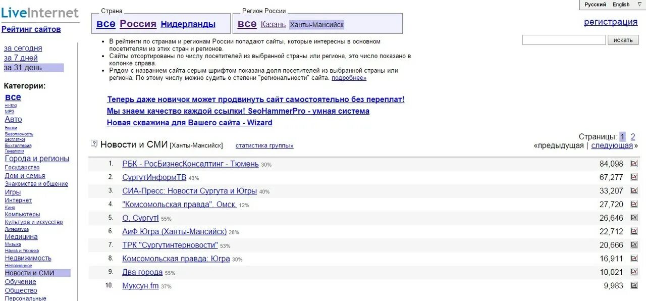
Task: Open Муксун.fm link
Action: (140, 286)
